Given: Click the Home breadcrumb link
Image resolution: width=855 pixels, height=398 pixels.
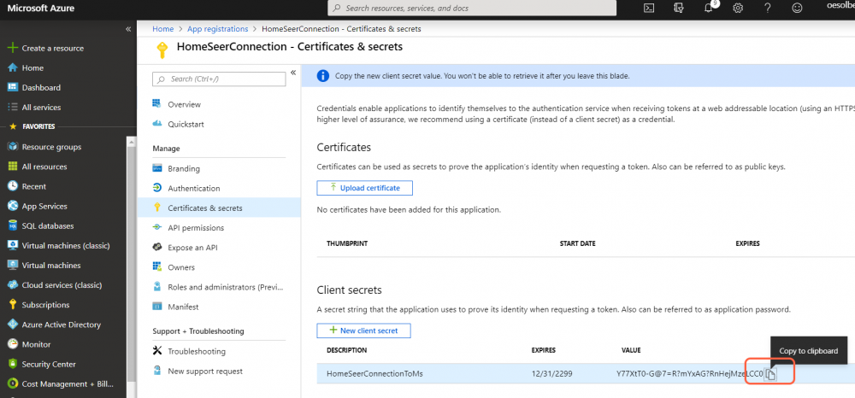Looking at the screenshot, I should click(163, 29).
